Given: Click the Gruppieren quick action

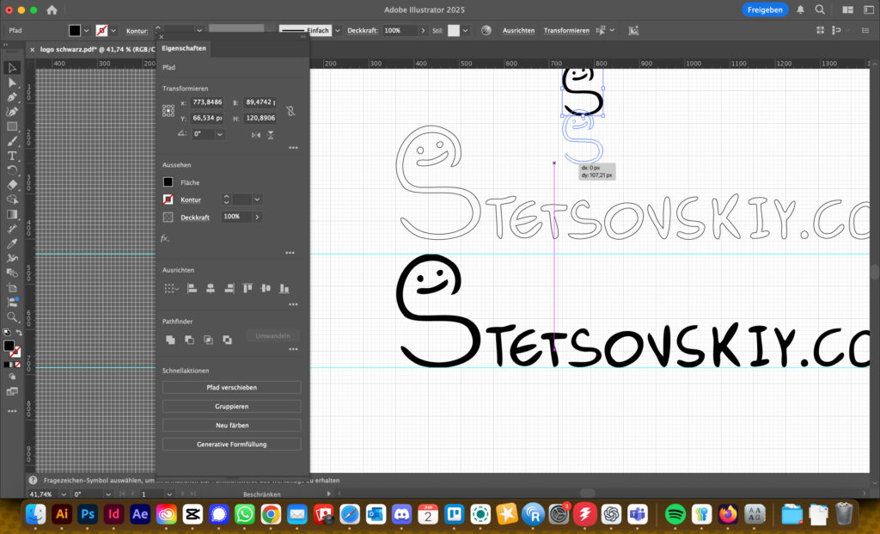Looking at the screenshot, I should point(232,406).
